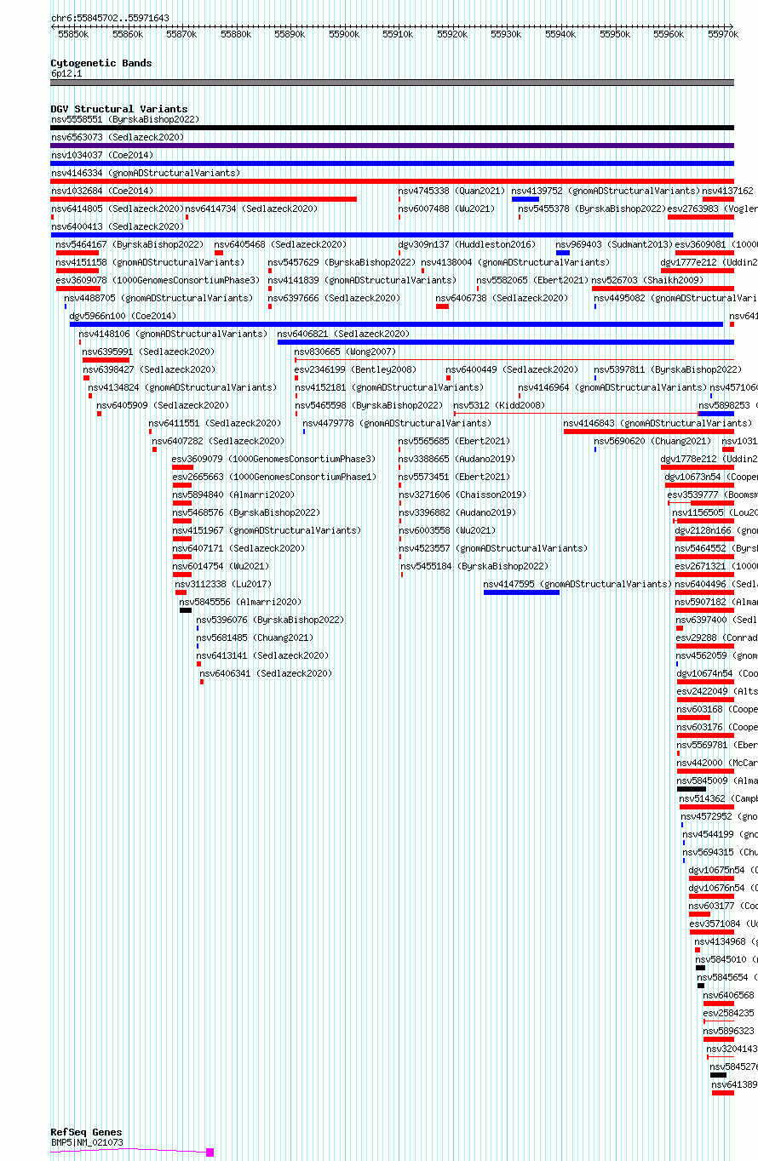Click variant label nsv1034037 (Coe2014)
Screen dimensions: 758x1161
102,155
